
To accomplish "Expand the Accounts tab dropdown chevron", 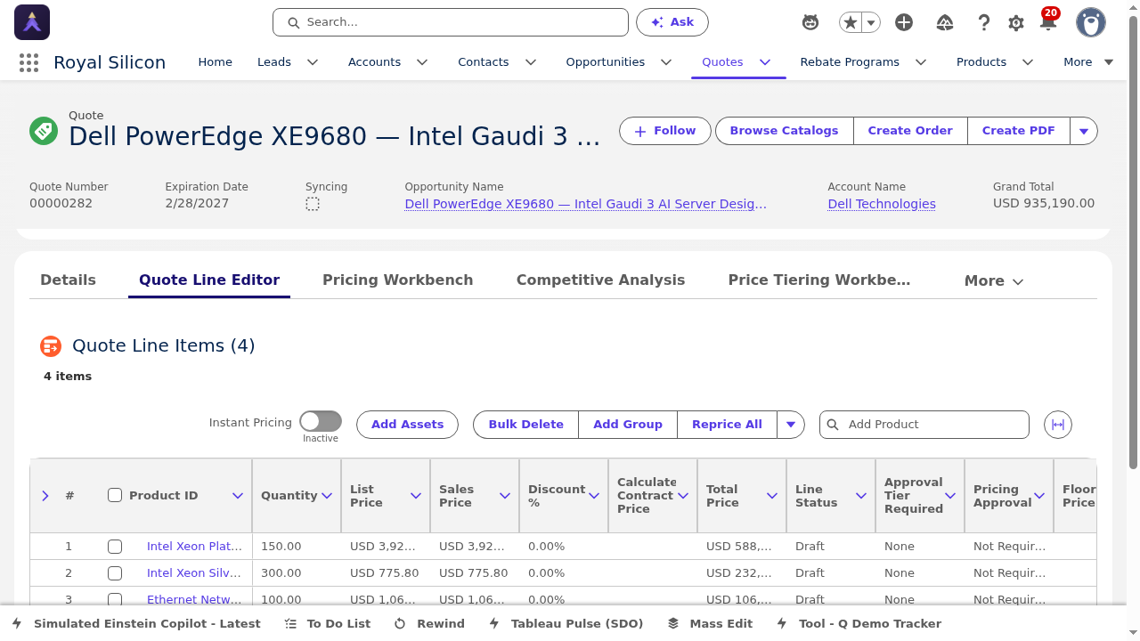I will pyautogui.click(x=422, y=62).
